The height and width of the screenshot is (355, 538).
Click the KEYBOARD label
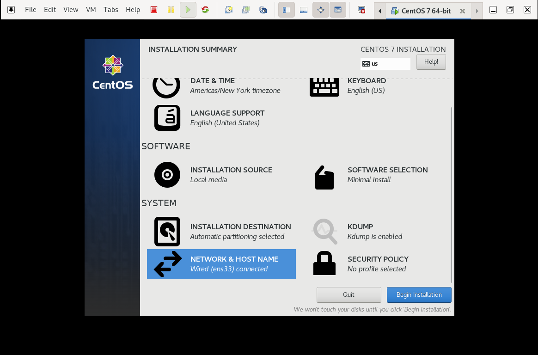click(367, 80)
